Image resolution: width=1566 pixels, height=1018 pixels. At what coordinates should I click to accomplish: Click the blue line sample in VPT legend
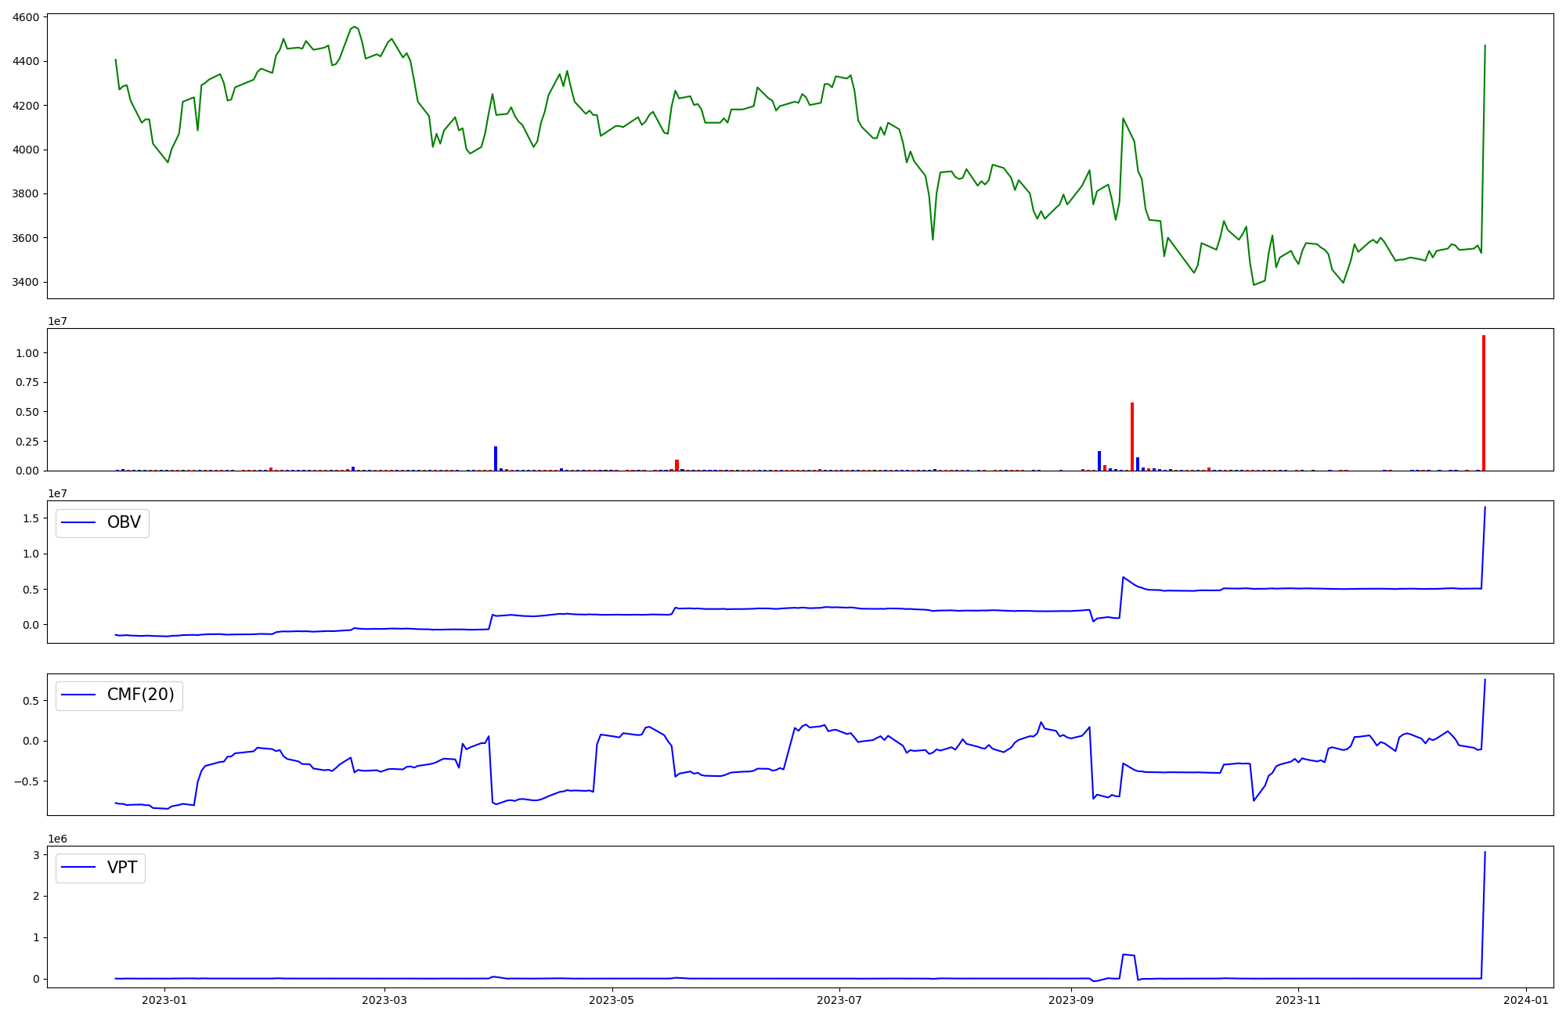(78, 868)
